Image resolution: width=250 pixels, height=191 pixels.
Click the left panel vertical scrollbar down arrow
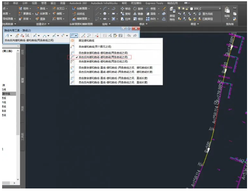pos(18,180)
